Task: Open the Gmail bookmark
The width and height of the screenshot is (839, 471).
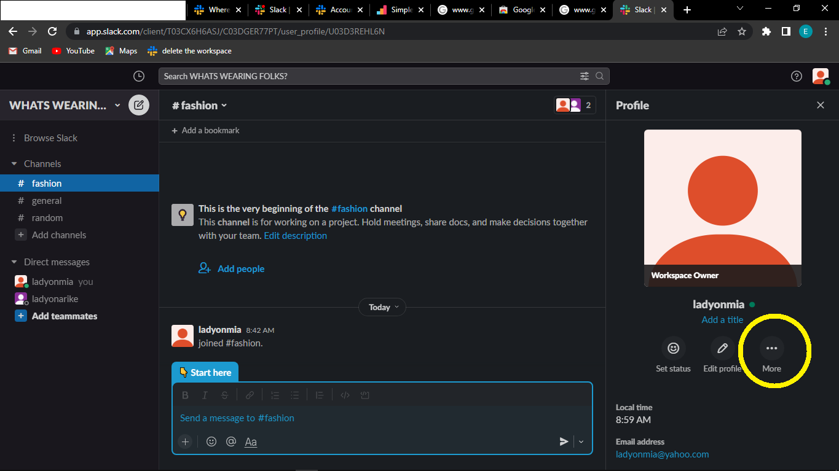Action: coord(25,51)
